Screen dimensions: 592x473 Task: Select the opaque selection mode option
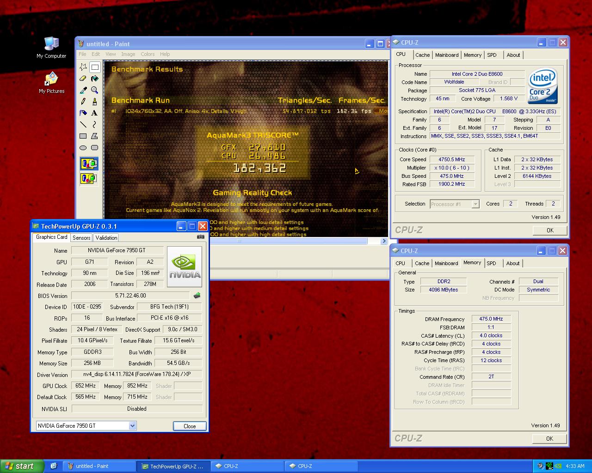point(89,164)
